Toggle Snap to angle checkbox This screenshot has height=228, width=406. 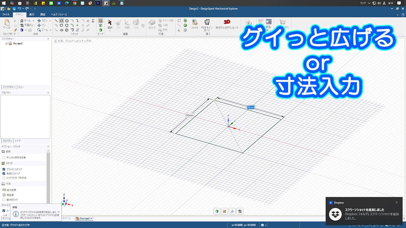pos(4,174)
